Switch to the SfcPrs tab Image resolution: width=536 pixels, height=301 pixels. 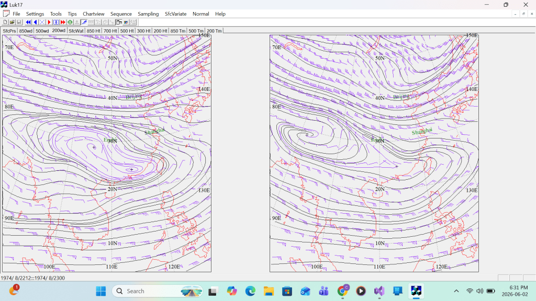point(9,31)
